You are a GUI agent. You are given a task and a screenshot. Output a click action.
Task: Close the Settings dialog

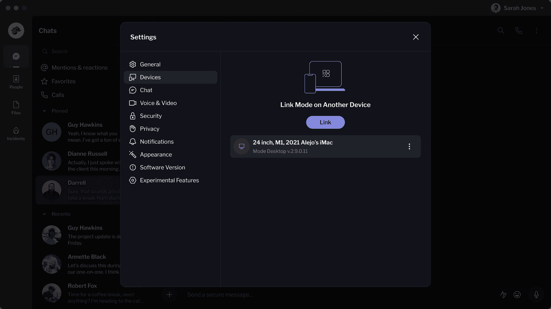coord(416,37)
